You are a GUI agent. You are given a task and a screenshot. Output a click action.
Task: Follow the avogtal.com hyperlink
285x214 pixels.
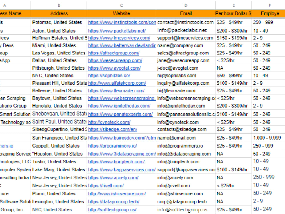coord(114,68)
